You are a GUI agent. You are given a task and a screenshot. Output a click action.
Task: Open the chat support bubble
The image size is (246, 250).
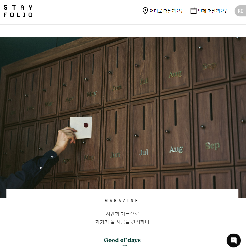233,240
